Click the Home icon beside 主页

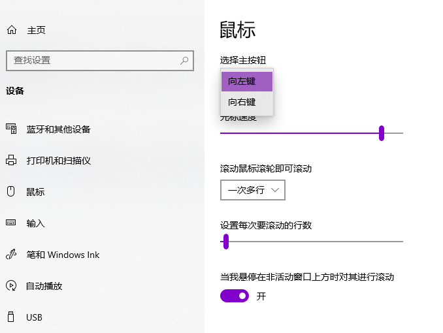click(x=11, y=30)
